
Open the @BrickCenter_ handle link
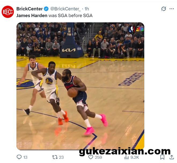click(x=65, y=9)
